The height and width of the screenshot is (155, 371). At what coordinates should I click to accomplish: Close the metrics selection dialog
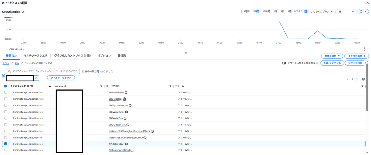(367, 3)
